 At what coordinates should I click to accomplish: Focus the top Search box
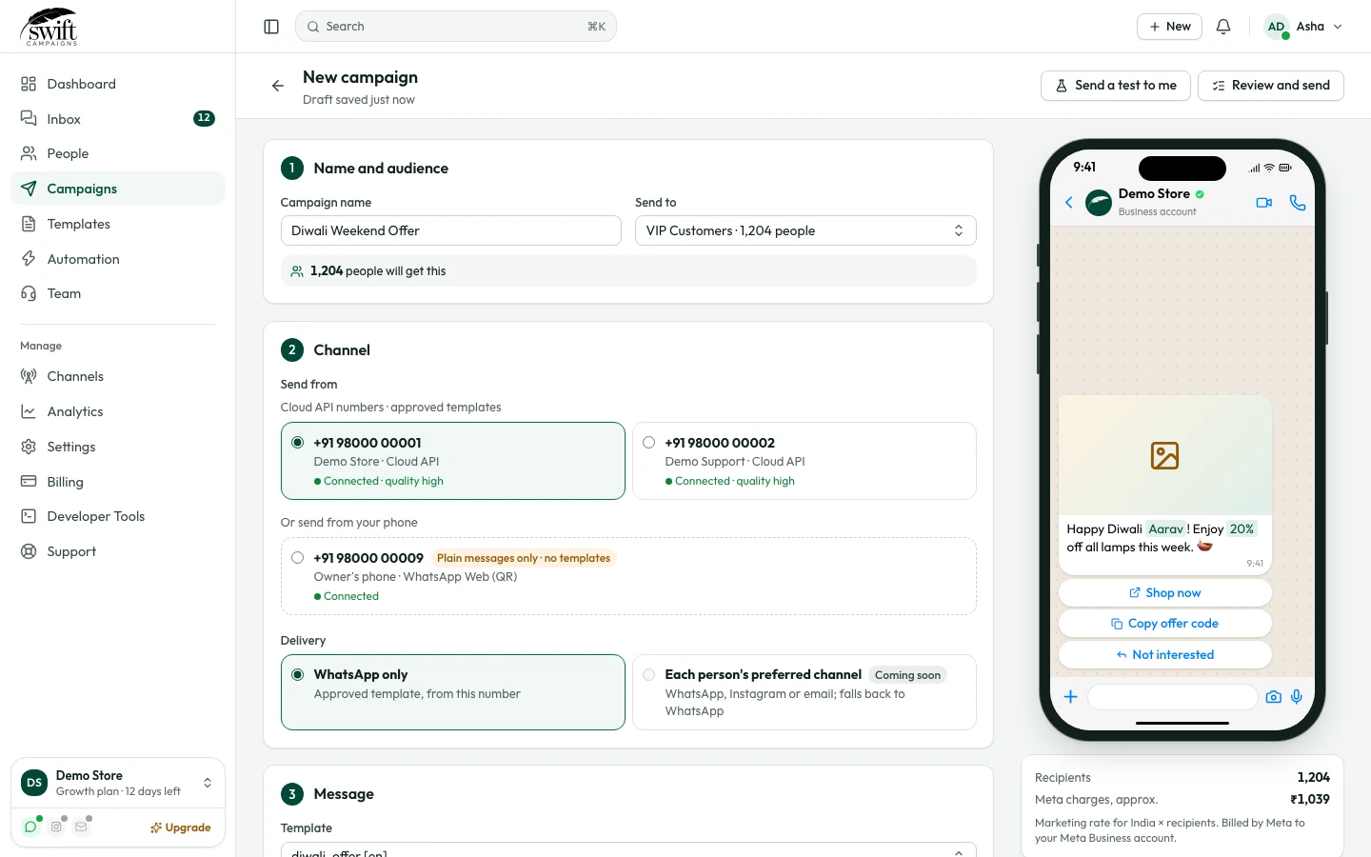point(456,27)
